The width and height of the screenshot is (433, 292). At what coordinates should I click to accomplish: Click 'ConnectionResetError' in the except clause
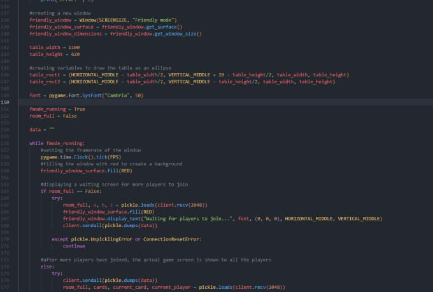click(x=171, y=239)
